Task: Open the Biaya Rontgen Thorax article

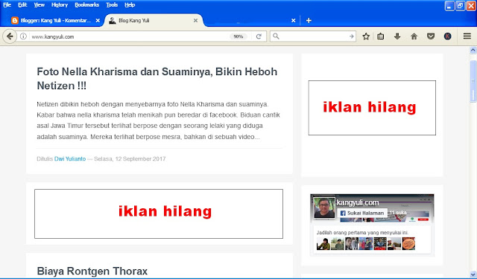Action: tap(92, 271)
